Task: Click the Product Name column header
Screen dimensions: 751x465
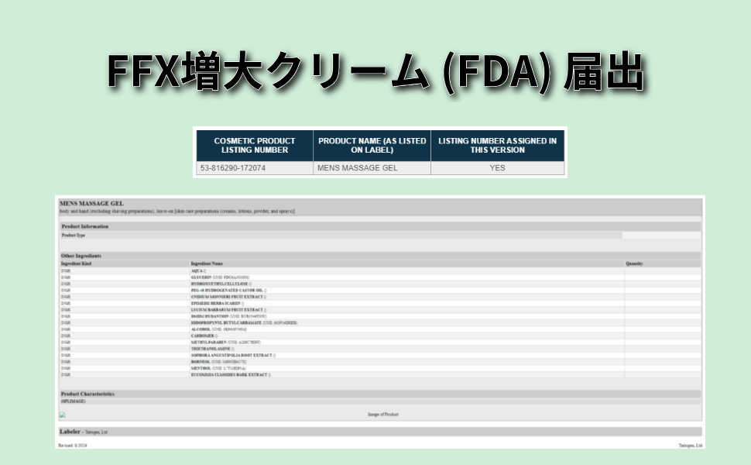Action: pyautogui.click(x=372, y=145)
